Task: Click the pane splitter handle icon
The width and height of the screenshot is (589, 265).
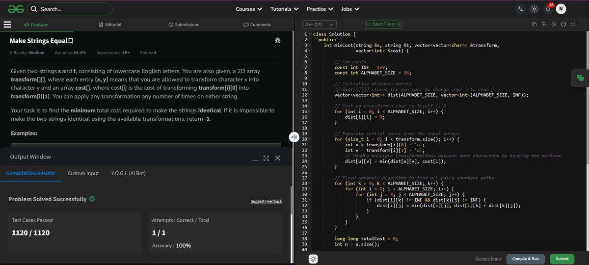Action: click(x=294, y=137)
